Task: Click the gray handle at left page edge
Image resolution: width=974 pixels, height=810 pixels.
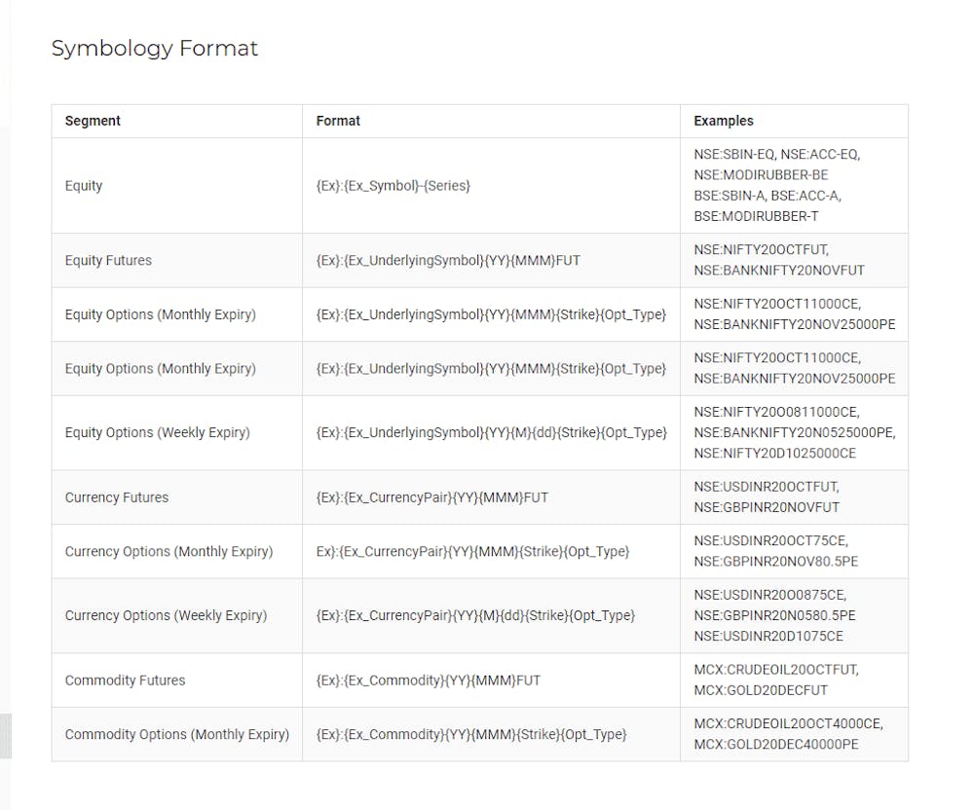Action: [5, 735]
